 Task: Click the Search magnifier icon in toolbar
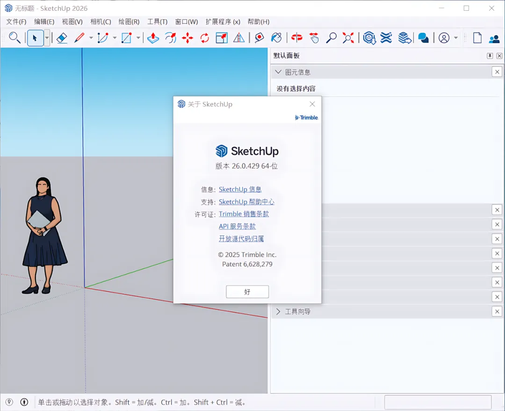(14, 38)
